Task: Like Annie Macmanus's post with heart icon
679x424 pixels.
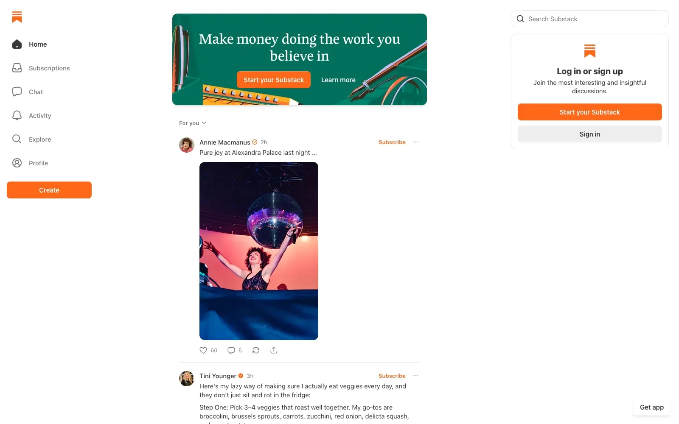Action: point(203,350)
